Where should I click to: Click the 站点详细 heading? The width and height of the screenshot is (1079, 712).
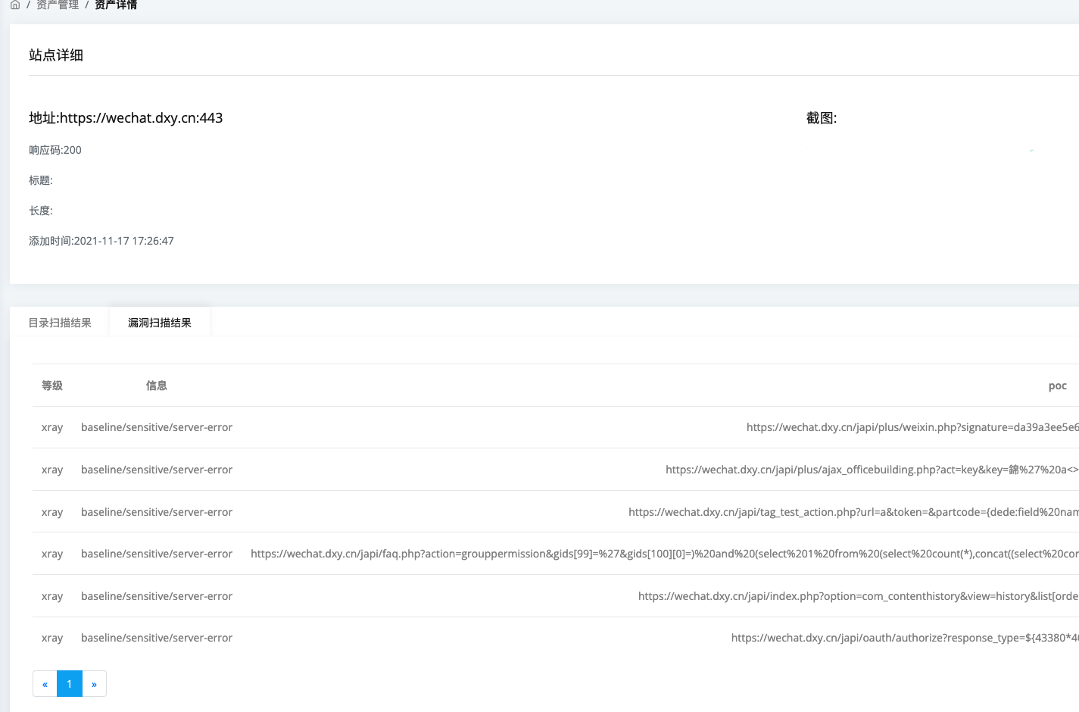pos(56,55)
